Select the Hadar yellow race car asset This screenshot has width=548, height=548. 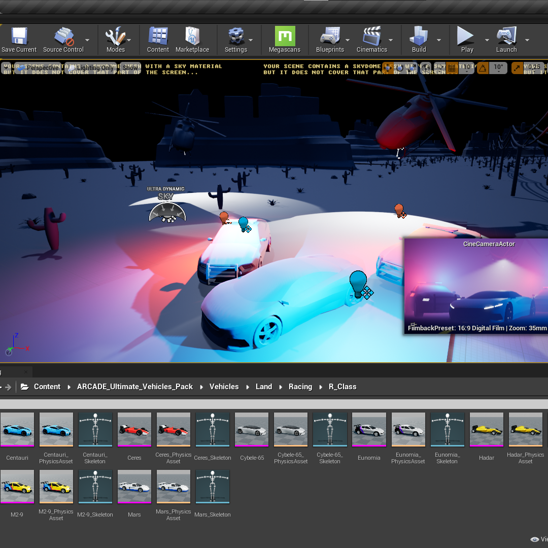click(486, 430)
